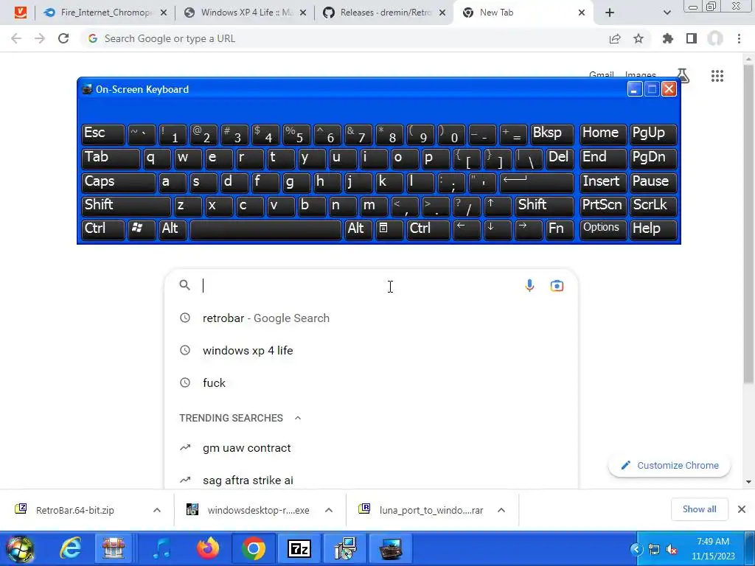Bookmark this tab with the star icon
The image size is (755, 566).
point(639,38)
